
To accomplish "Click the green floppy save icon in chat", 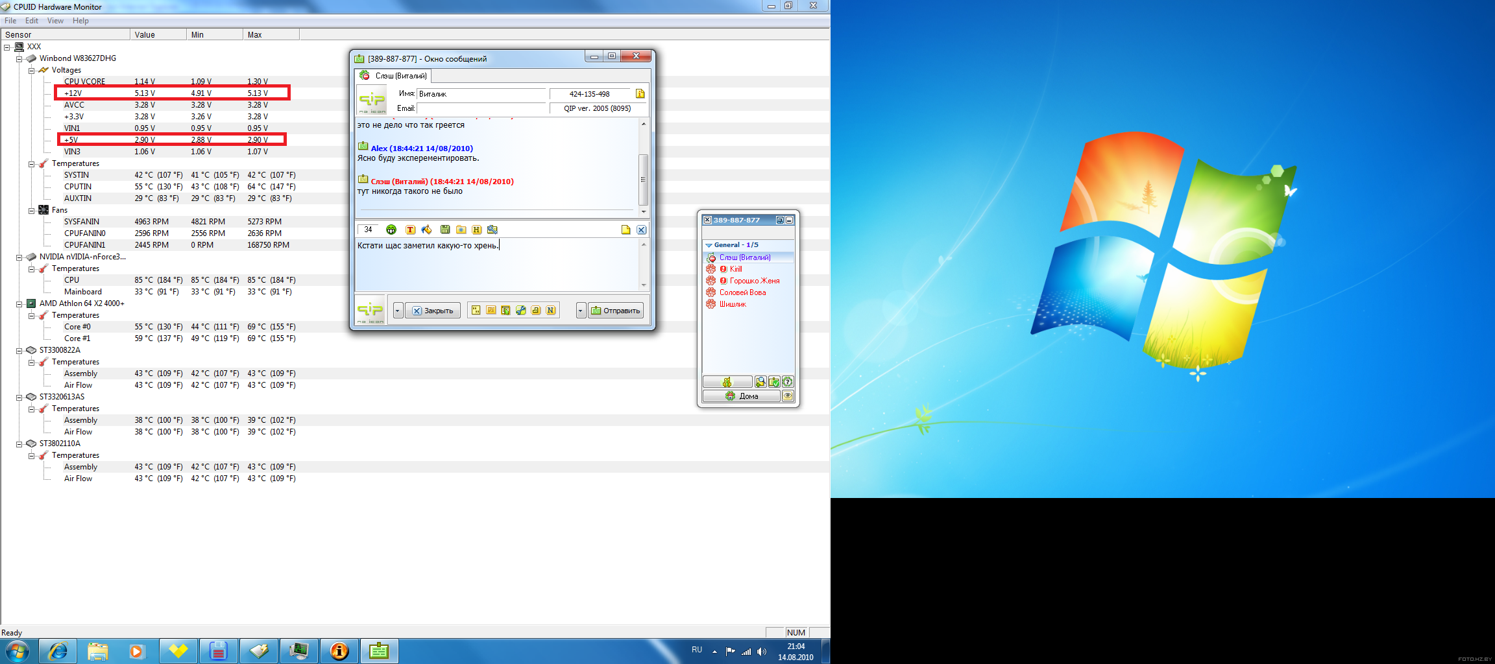I will (445, 230).
